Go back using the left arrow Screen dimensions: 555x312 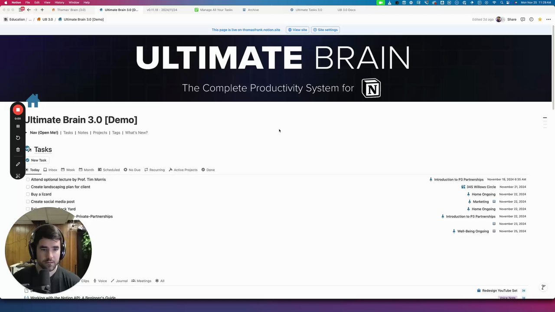[x=29, y=10]
